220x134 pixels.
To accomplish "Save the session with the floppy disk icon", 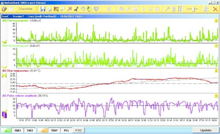I will click(x=43, y=9).
